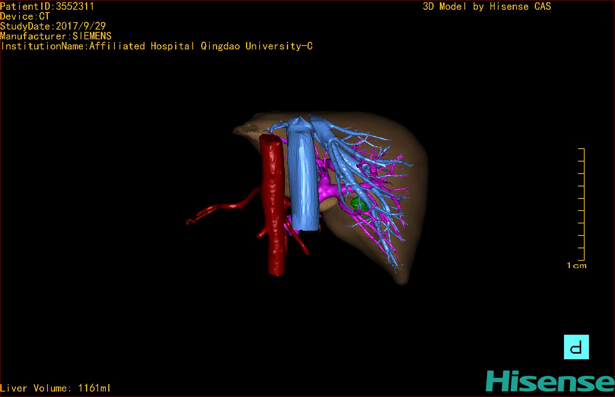Click the Device:CT label
The image size is (615, 397).
25,16
